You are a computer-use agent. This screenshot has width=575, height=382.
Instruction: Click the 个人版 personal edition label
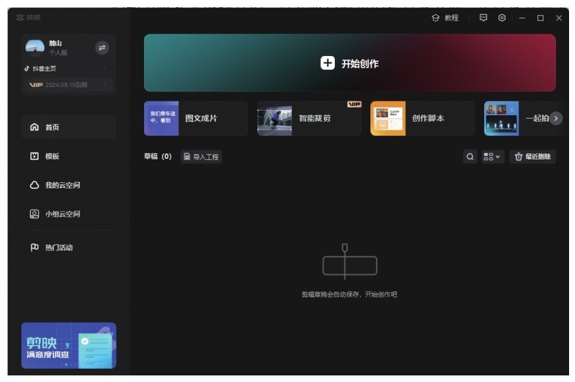tap(59, 53)
